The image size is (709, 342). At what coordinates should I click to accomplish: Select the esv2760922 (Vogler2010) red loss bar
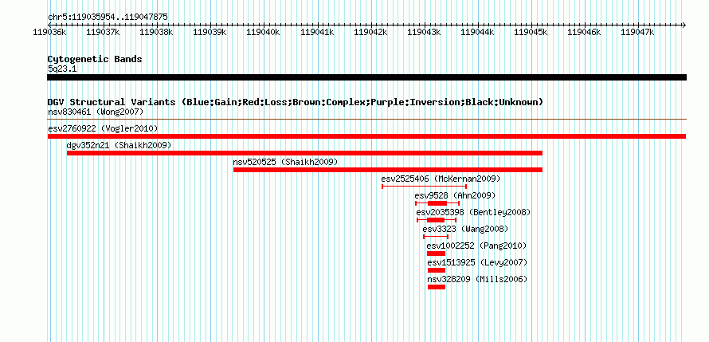[x=366, y=136]
